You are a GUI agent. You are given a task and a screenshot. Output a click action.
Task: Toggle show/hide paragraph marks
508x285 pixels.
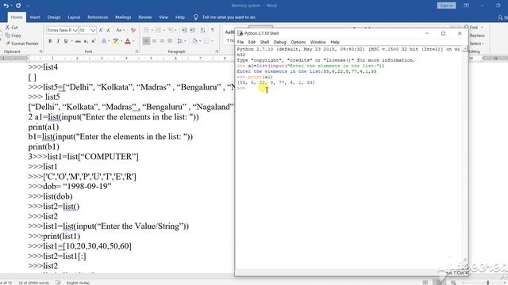213,30
